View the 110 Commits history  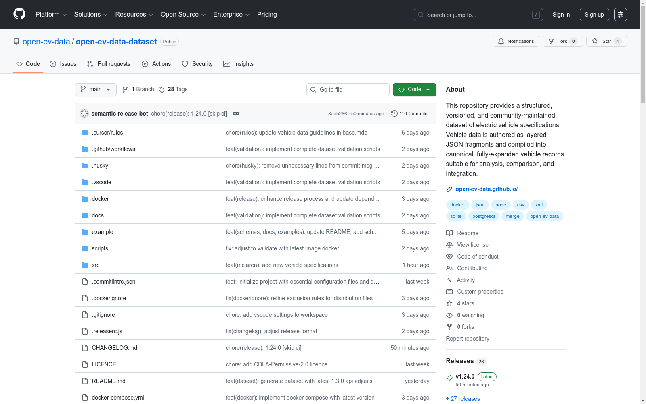click(x=409, y=114)
